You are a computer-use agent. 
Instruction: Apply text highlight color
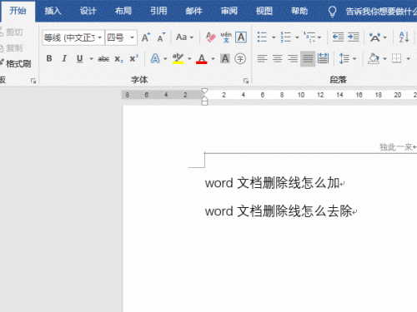pos(178,58)
